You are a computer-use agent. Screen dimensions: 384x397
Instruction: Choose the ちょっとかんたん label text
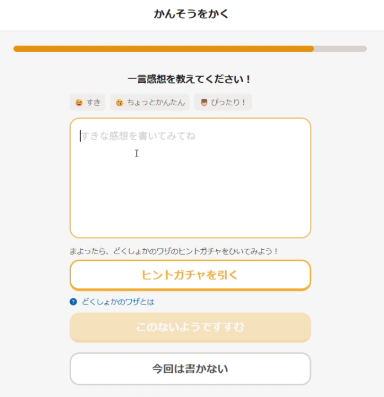coord(156,103)
